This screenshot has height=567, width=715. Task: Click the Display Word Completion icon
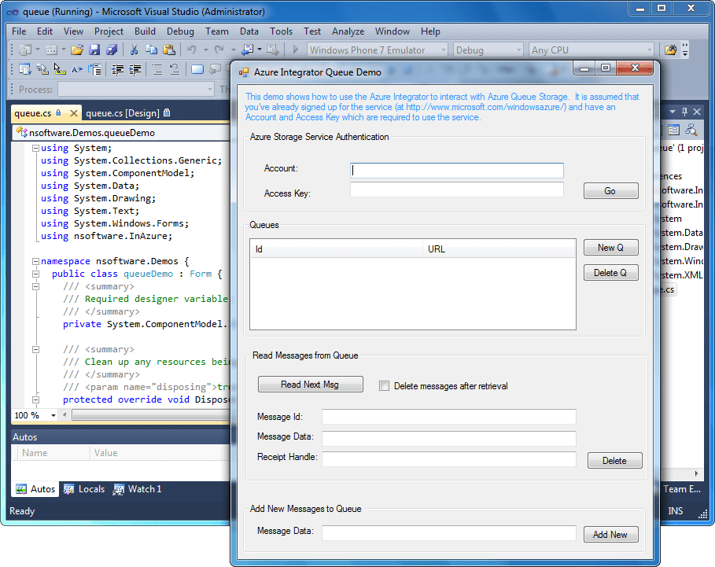point(77,69)
